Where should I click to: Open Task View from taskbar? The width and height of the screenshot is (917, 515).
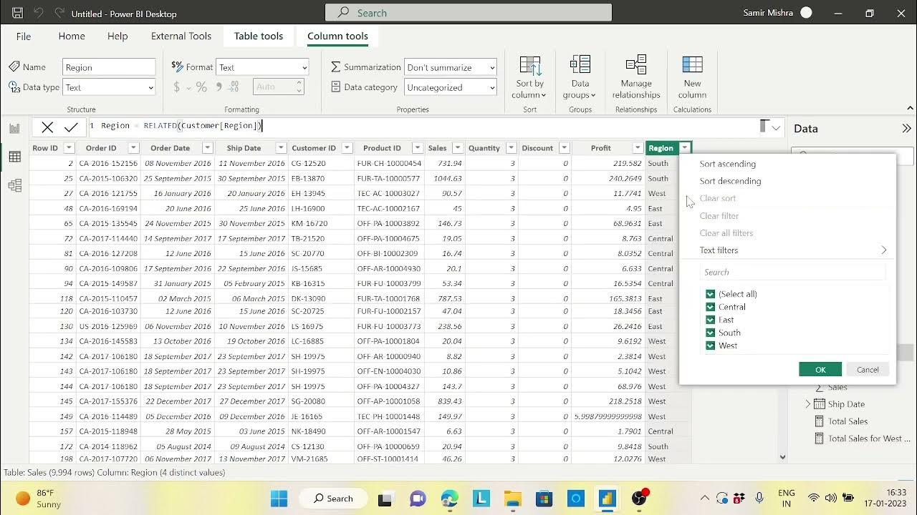385,499
